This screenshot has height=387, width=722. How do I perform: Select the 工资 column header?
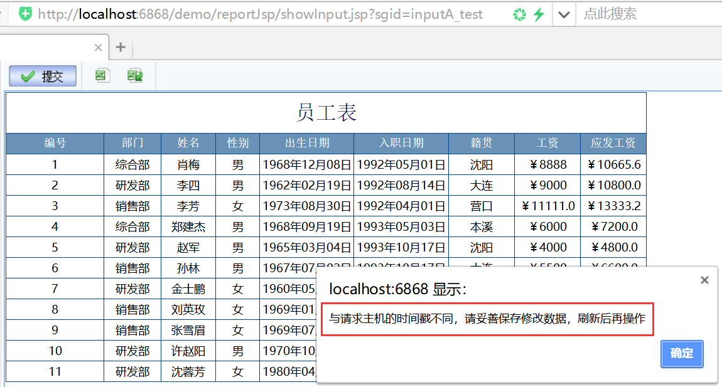tap(547, 143)
